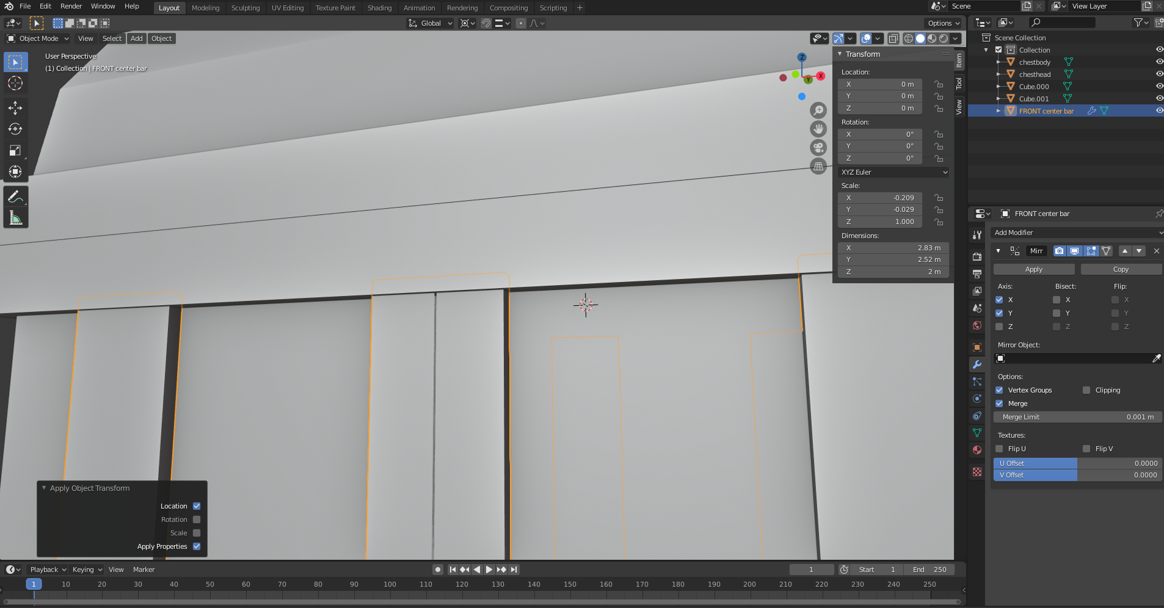This screenshot has height=608, width=1164.
Task: Switch to rendered viewport shading
Action: coord(944,38)
